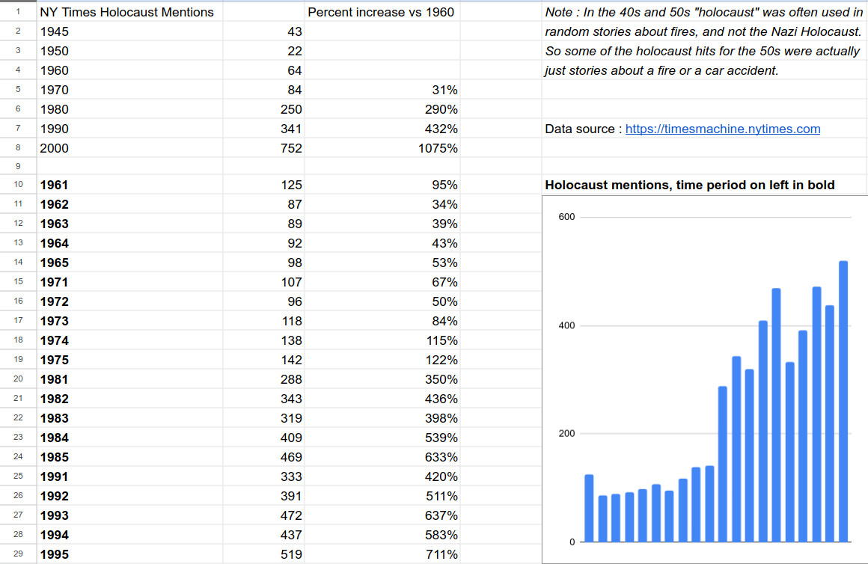Select the 34% cell
The image size is (868, 564).
point(382,203)
